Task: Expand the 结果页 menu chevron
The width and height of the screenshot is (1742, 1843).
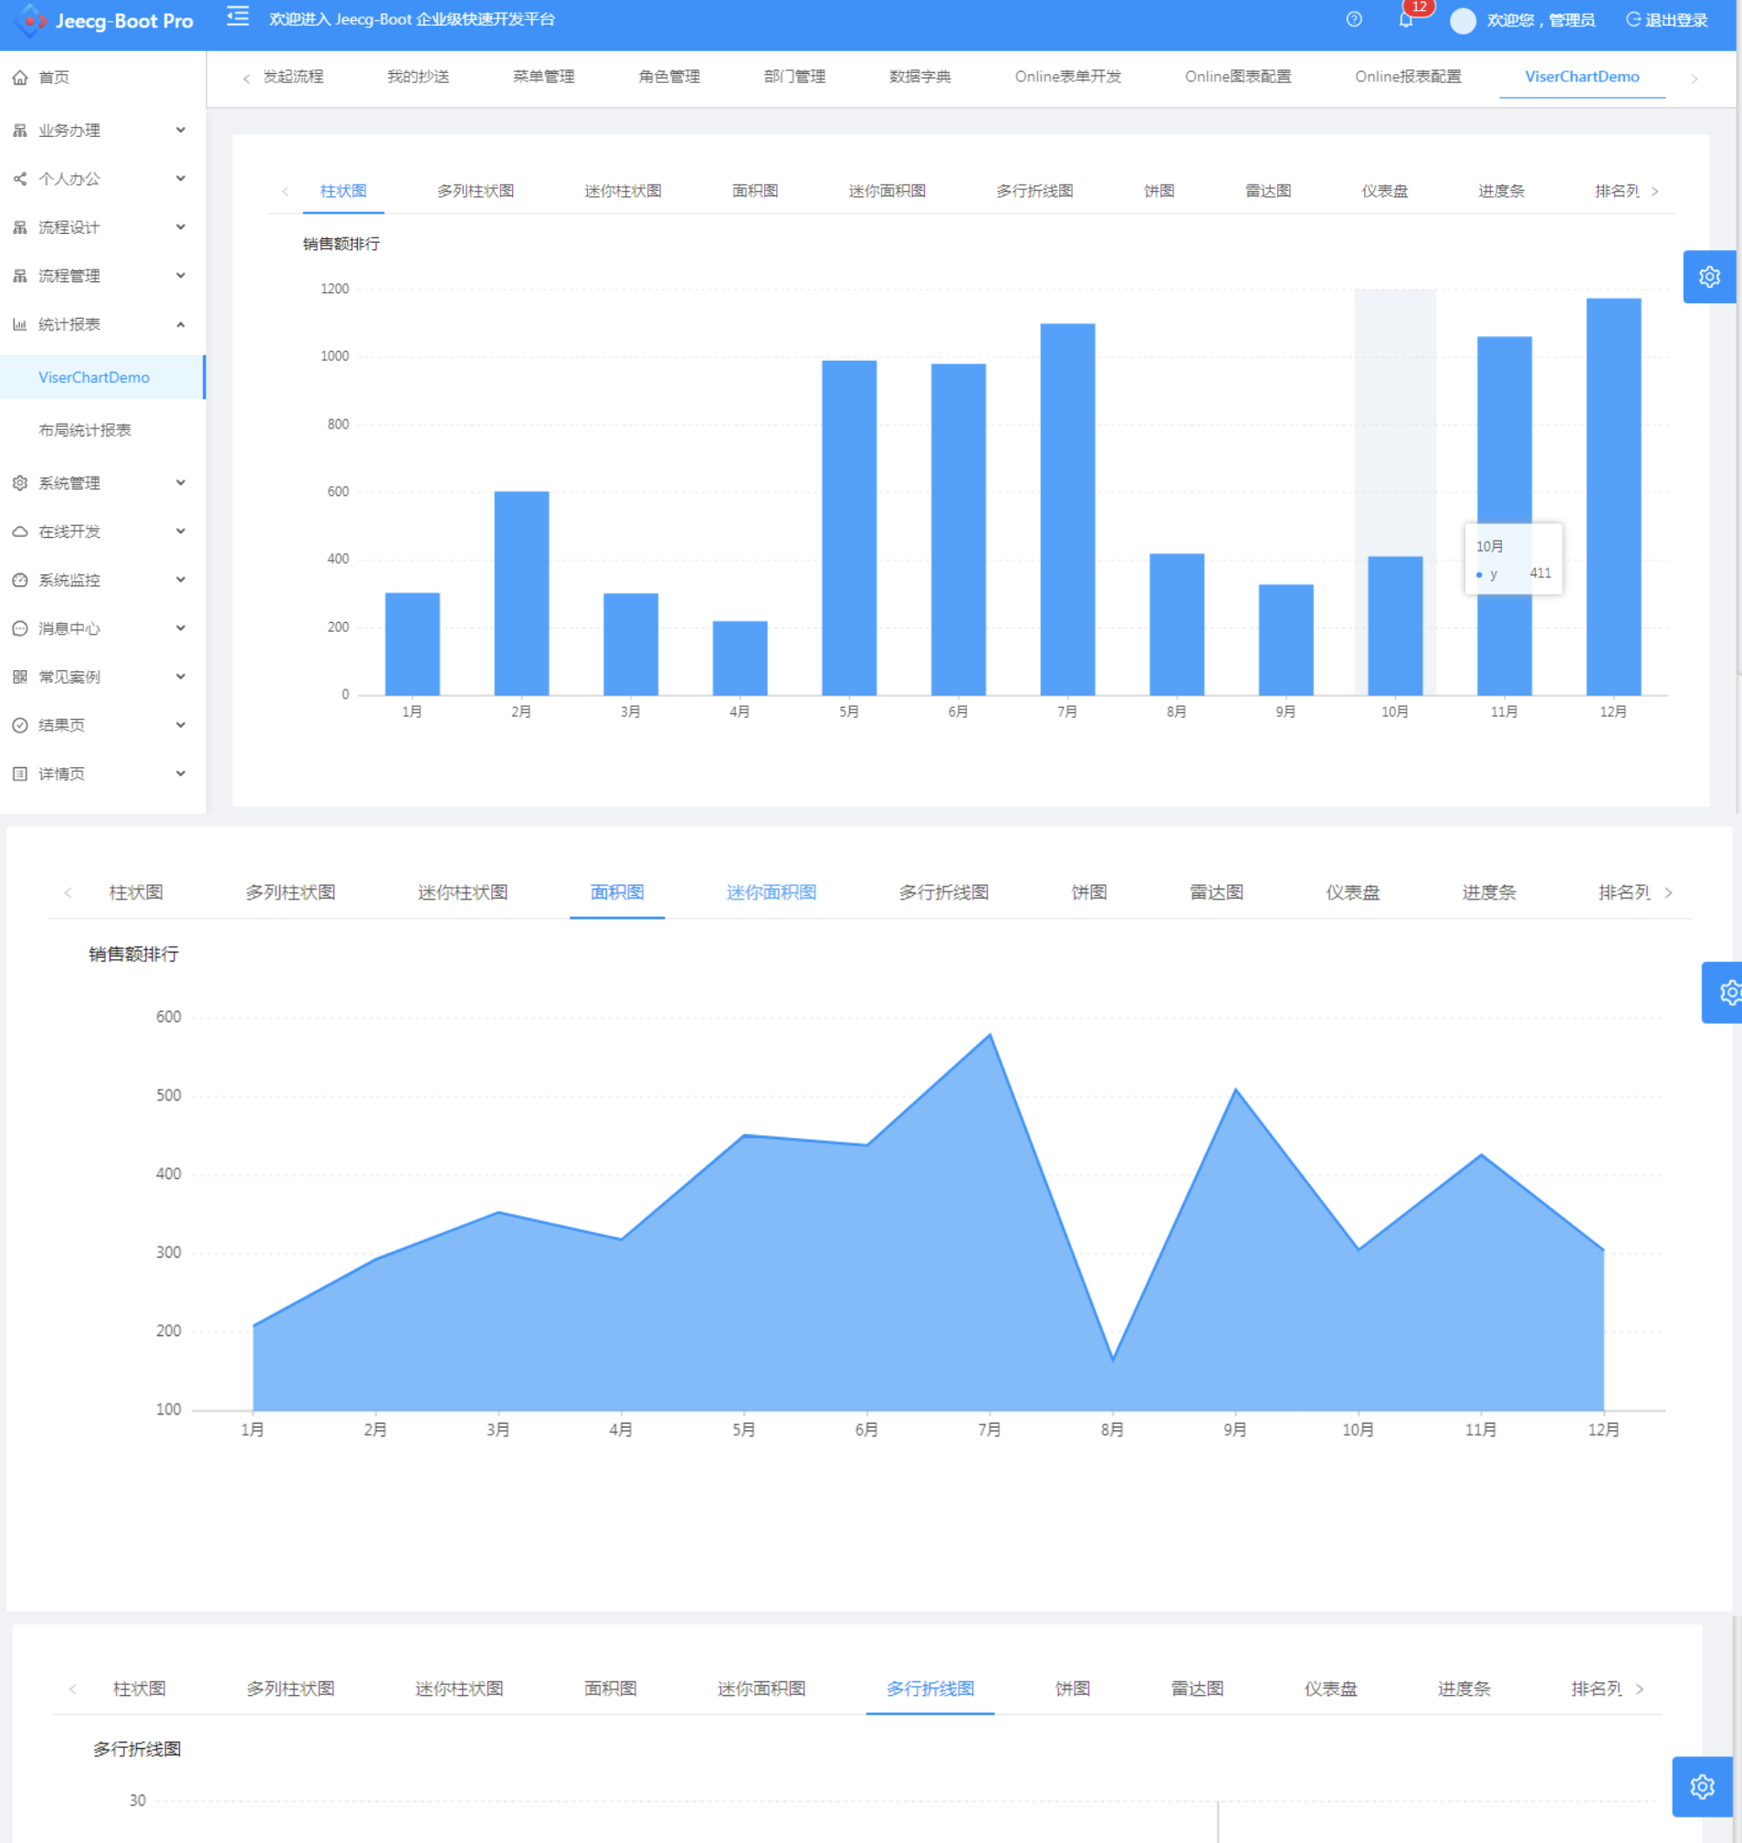Action: 180,724
